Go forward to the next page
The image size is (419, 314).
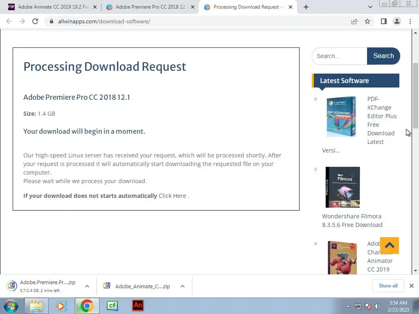[22, 21]
